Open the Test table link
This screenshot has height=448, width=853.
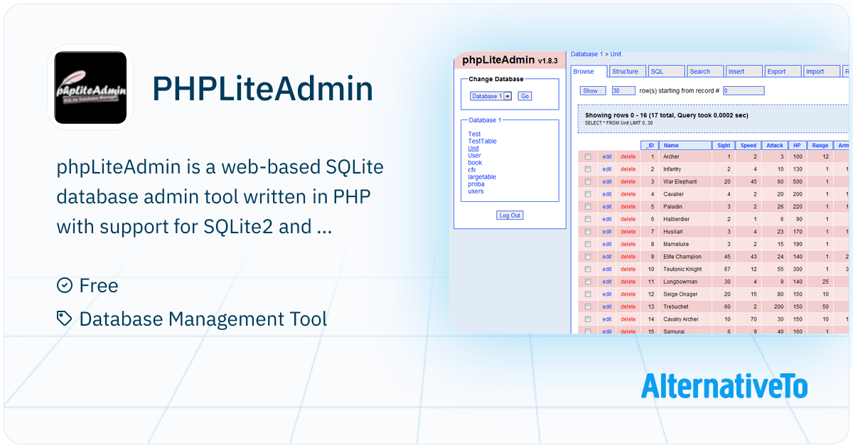click(x=474, y=134)
